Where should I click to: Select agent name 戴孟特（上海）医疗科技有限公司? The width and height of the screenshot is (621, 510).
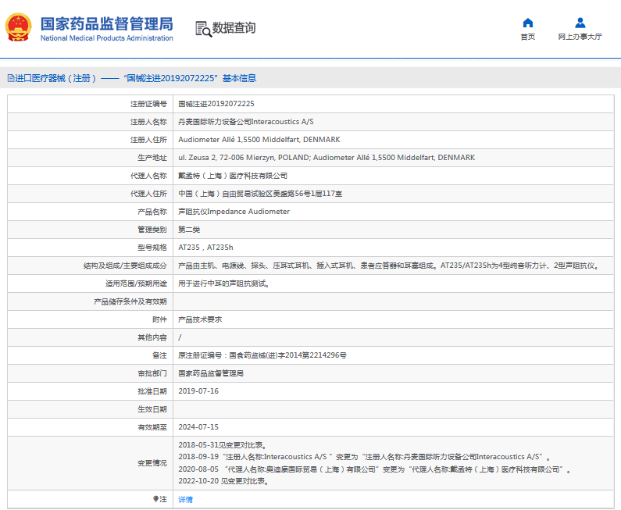[x=233, y=176]
